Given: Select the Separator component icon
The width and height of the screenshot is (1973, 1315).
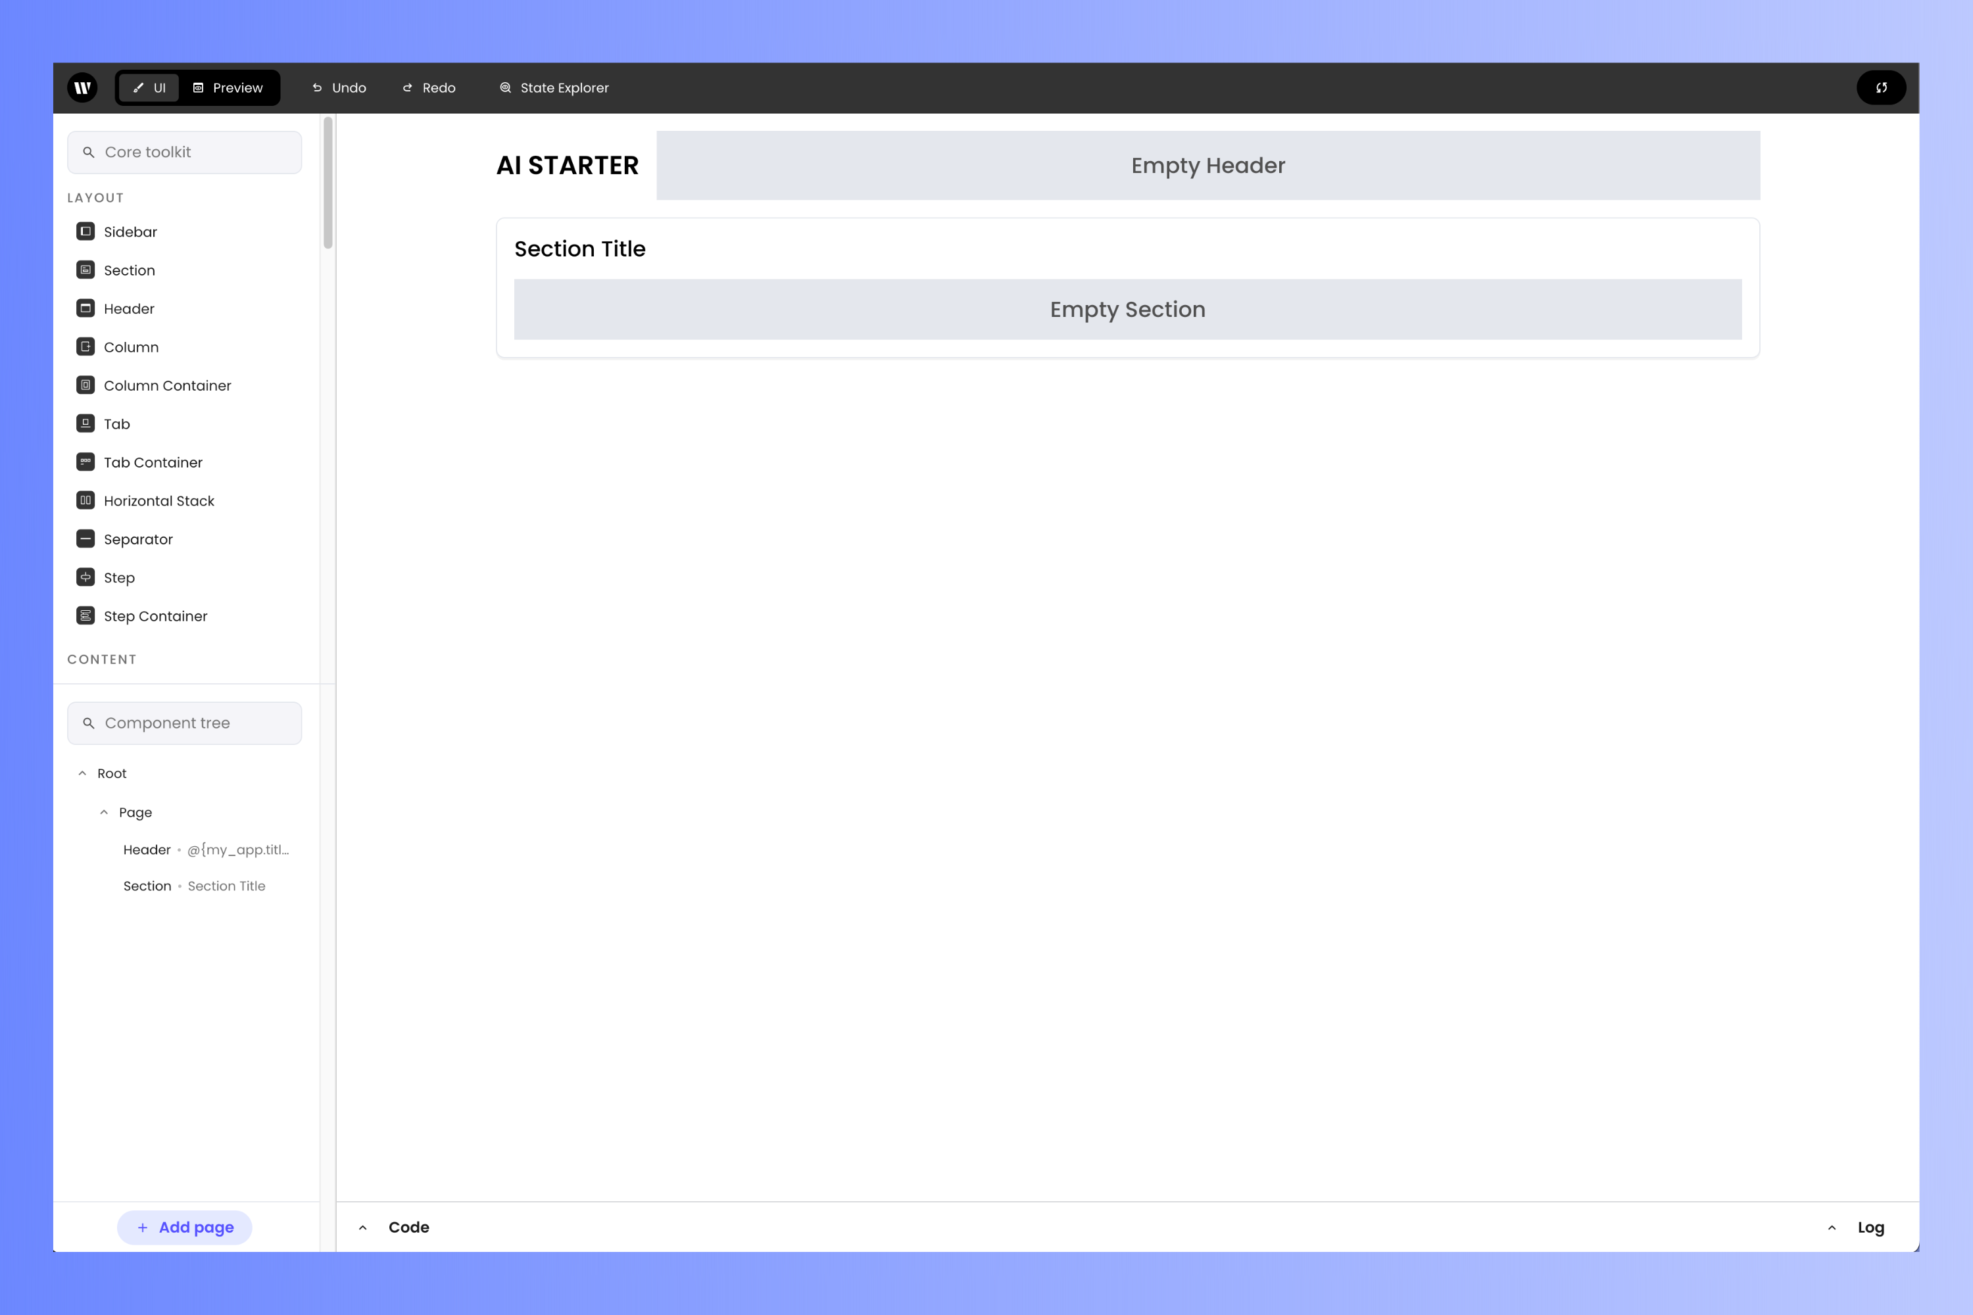Looking at the screenshot, I should [85, 539].
